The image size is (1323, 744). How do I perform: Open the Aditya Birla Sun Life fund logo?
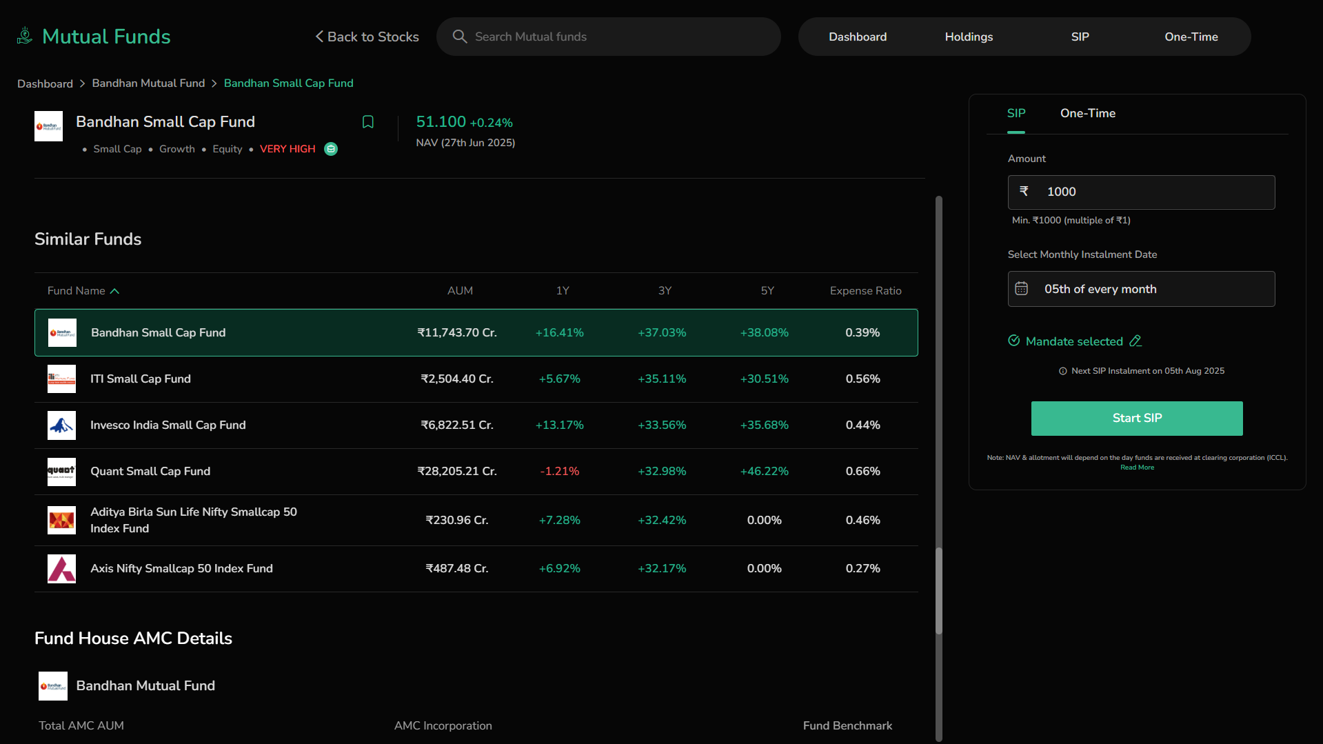pyautogui.click(x=61, y=521)
